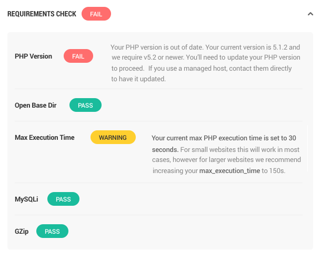Screen dimensions: 321x258
Task: Select the MySQLi label
Action: 26,199
